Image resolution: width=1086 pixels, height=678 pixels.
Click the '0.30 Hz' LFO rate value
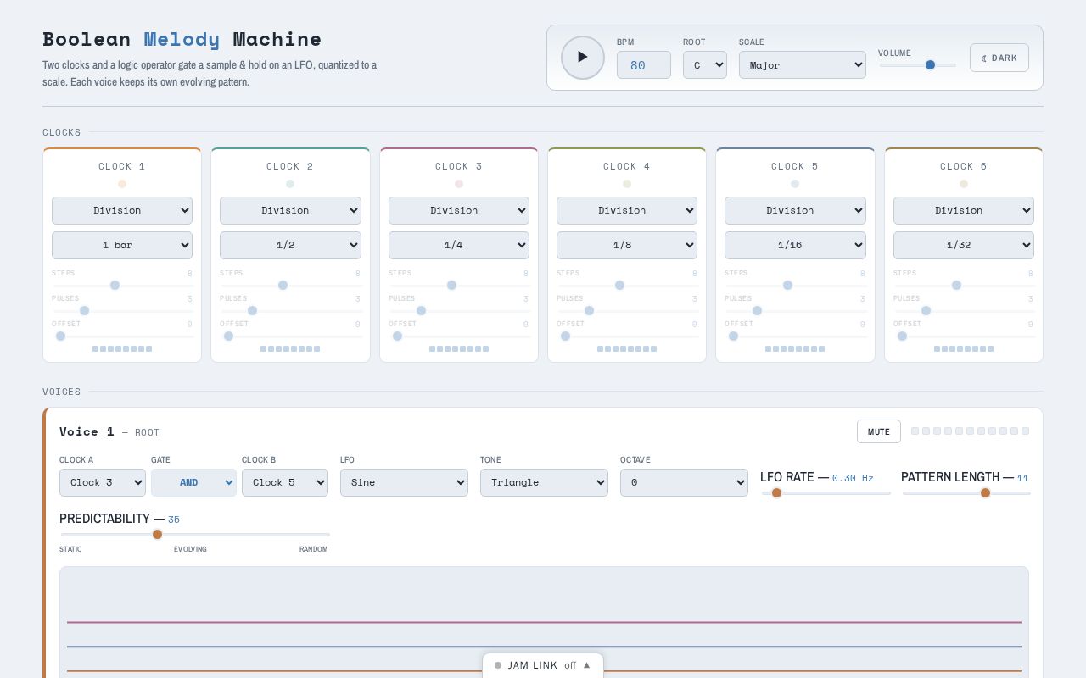tap(853, 478)
